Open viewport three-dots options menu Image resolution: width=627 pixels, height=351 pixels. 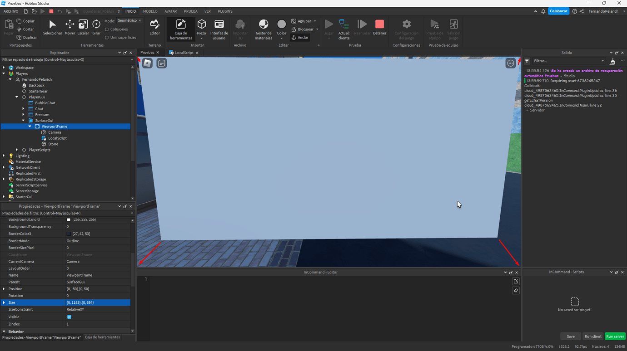(511, 63)
